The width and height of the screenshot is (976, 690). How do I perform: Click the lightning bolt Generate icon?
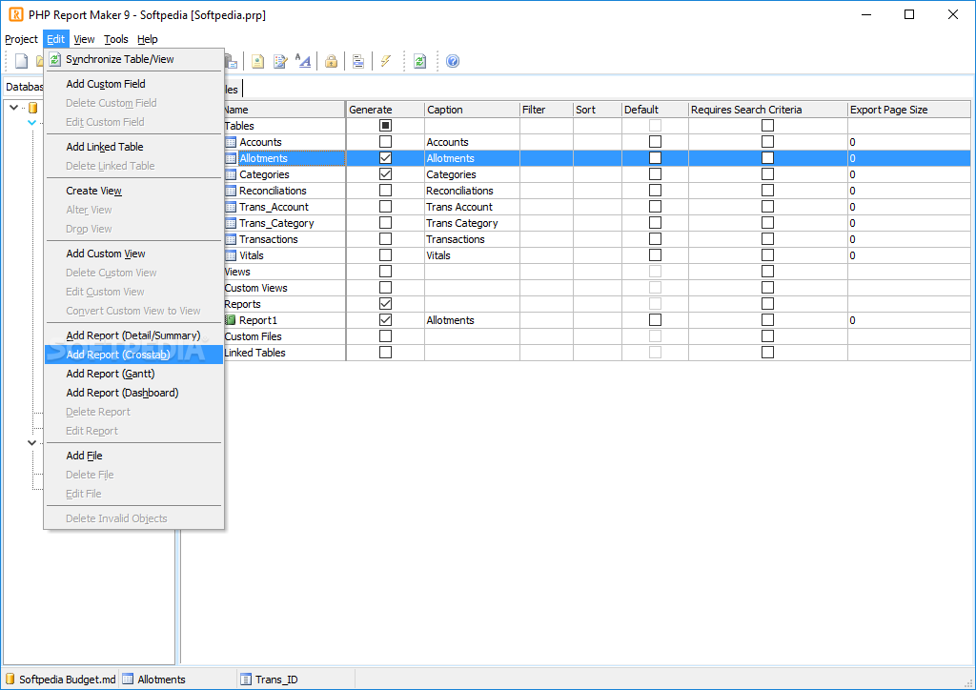pyautogui.click(x=386, y=61)
